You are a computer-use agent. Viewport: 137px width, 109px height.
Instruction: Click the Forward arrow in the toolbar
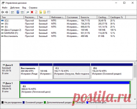pos(7,12)
